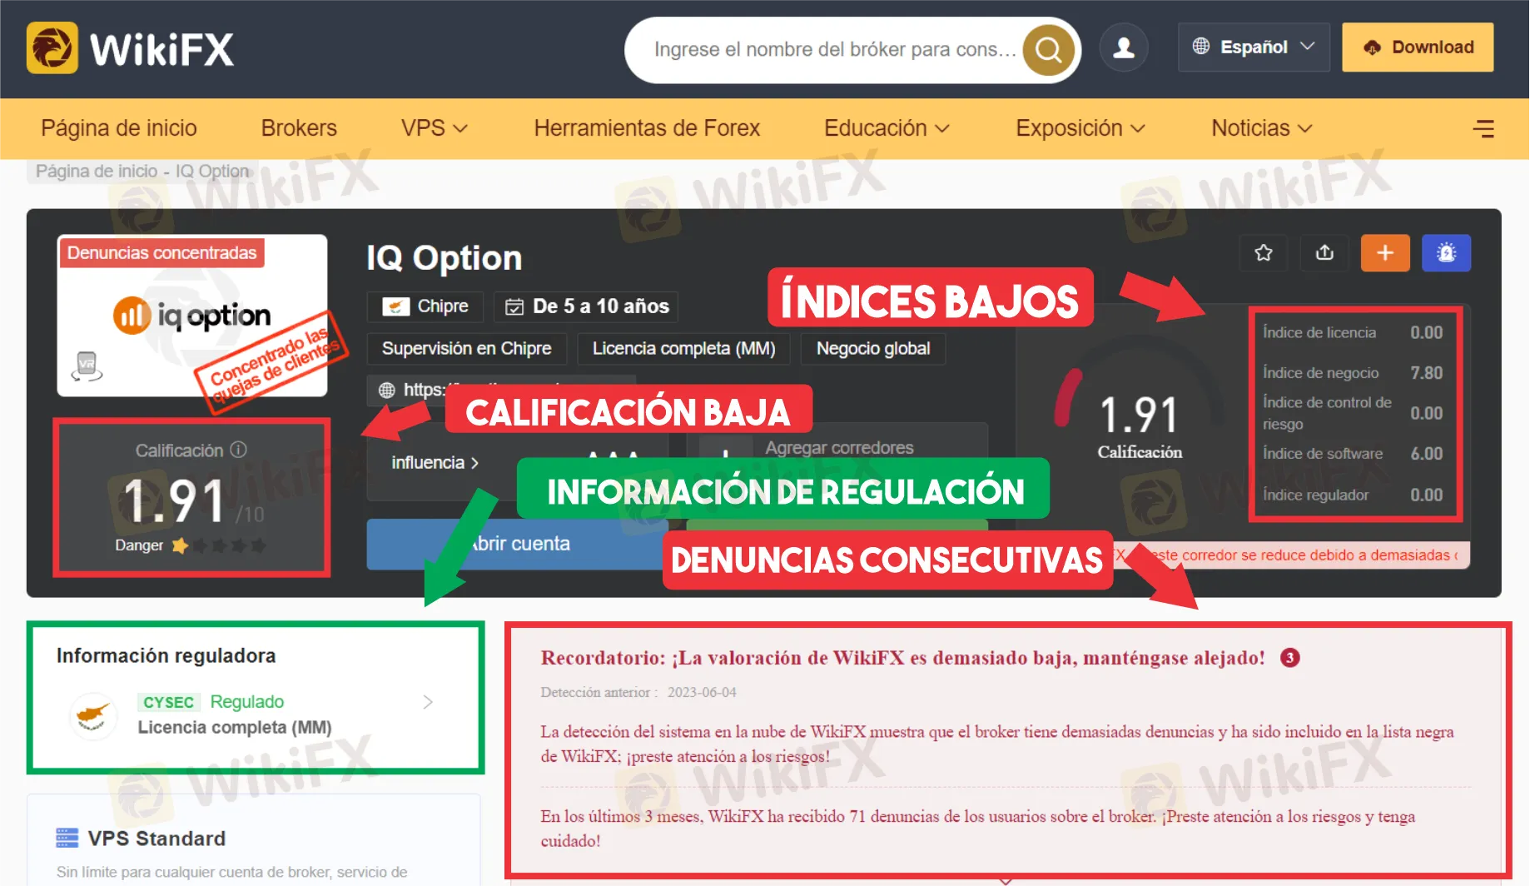The height and width of the screenshot is (886, 1530).
Task: Click the Supervisión en Chipre tag
Action: [466, 348]
